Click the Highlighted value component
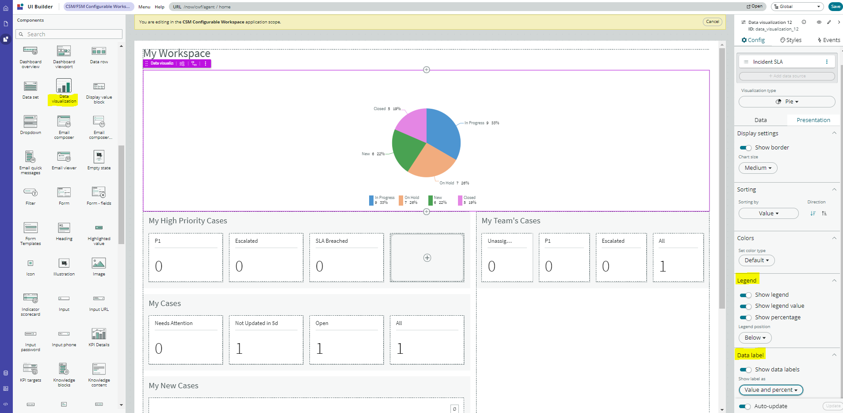 (99, 228)
